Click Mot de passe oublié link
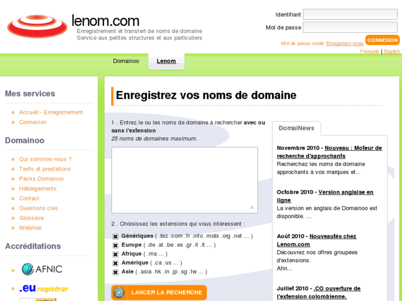 302,44
